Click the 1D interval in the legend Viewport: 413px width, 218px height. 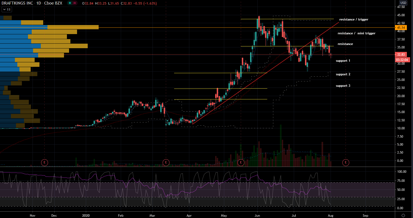click(x=39, y=3)
